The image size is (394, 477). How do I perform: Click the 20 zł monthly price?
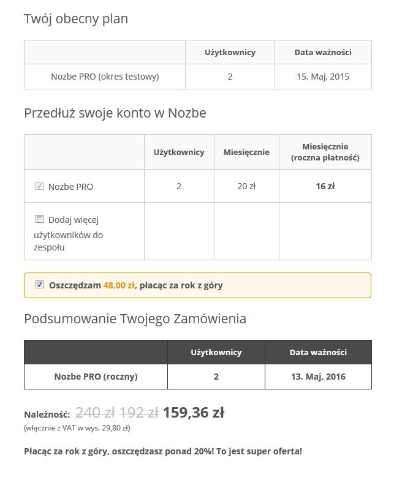(x=246, y=186)
